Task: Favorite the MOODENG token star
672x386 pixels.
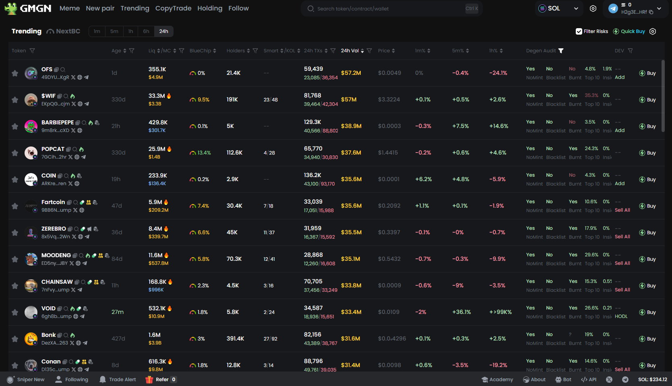Action: click(15, 259)
